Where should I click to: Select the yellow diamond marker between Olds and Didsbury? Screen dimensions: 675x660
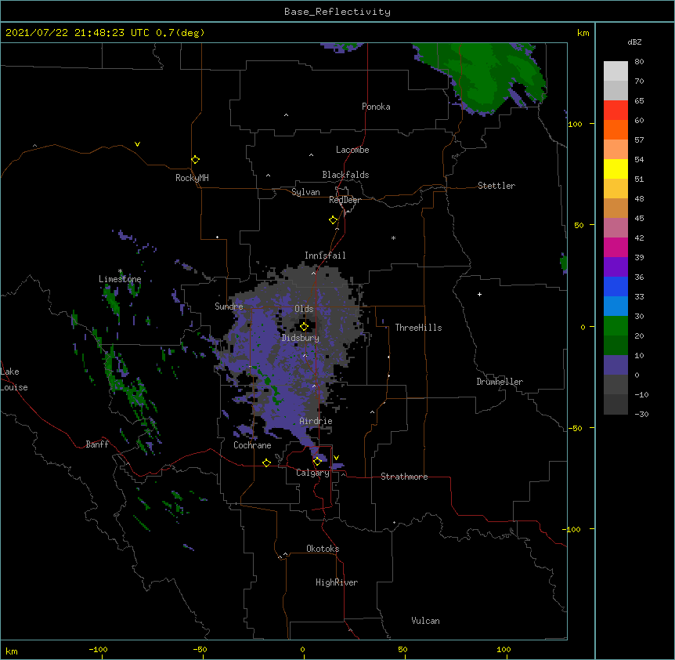(x=304, y=327)
